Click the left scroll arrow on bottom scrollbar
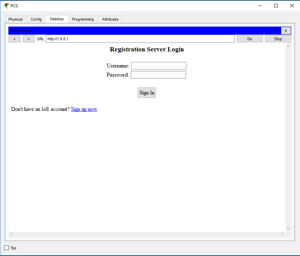 click(x=11, y=234)
